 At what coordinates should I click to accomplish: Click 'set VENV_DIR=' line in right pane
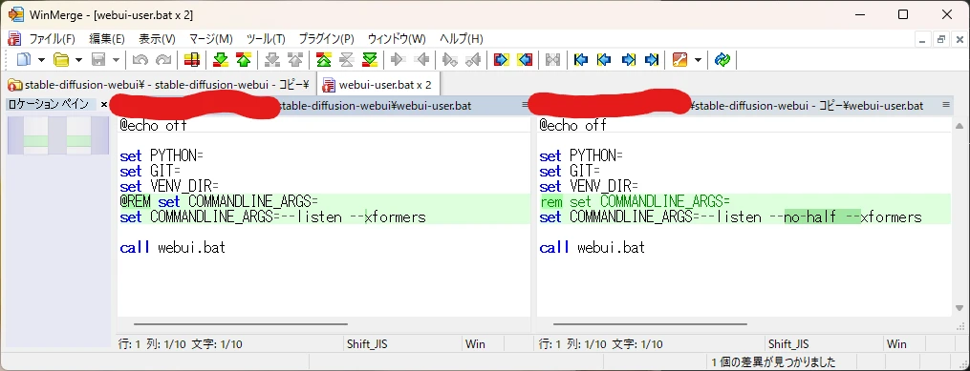589,186
